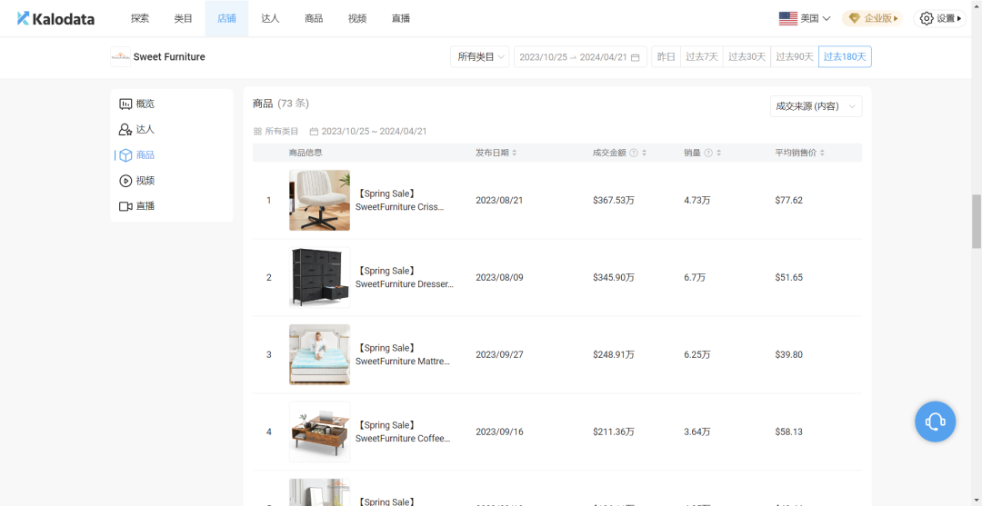Click the calendar icon in date range
This screenshot has width=982, height=506.
click(x=635, y=57)
